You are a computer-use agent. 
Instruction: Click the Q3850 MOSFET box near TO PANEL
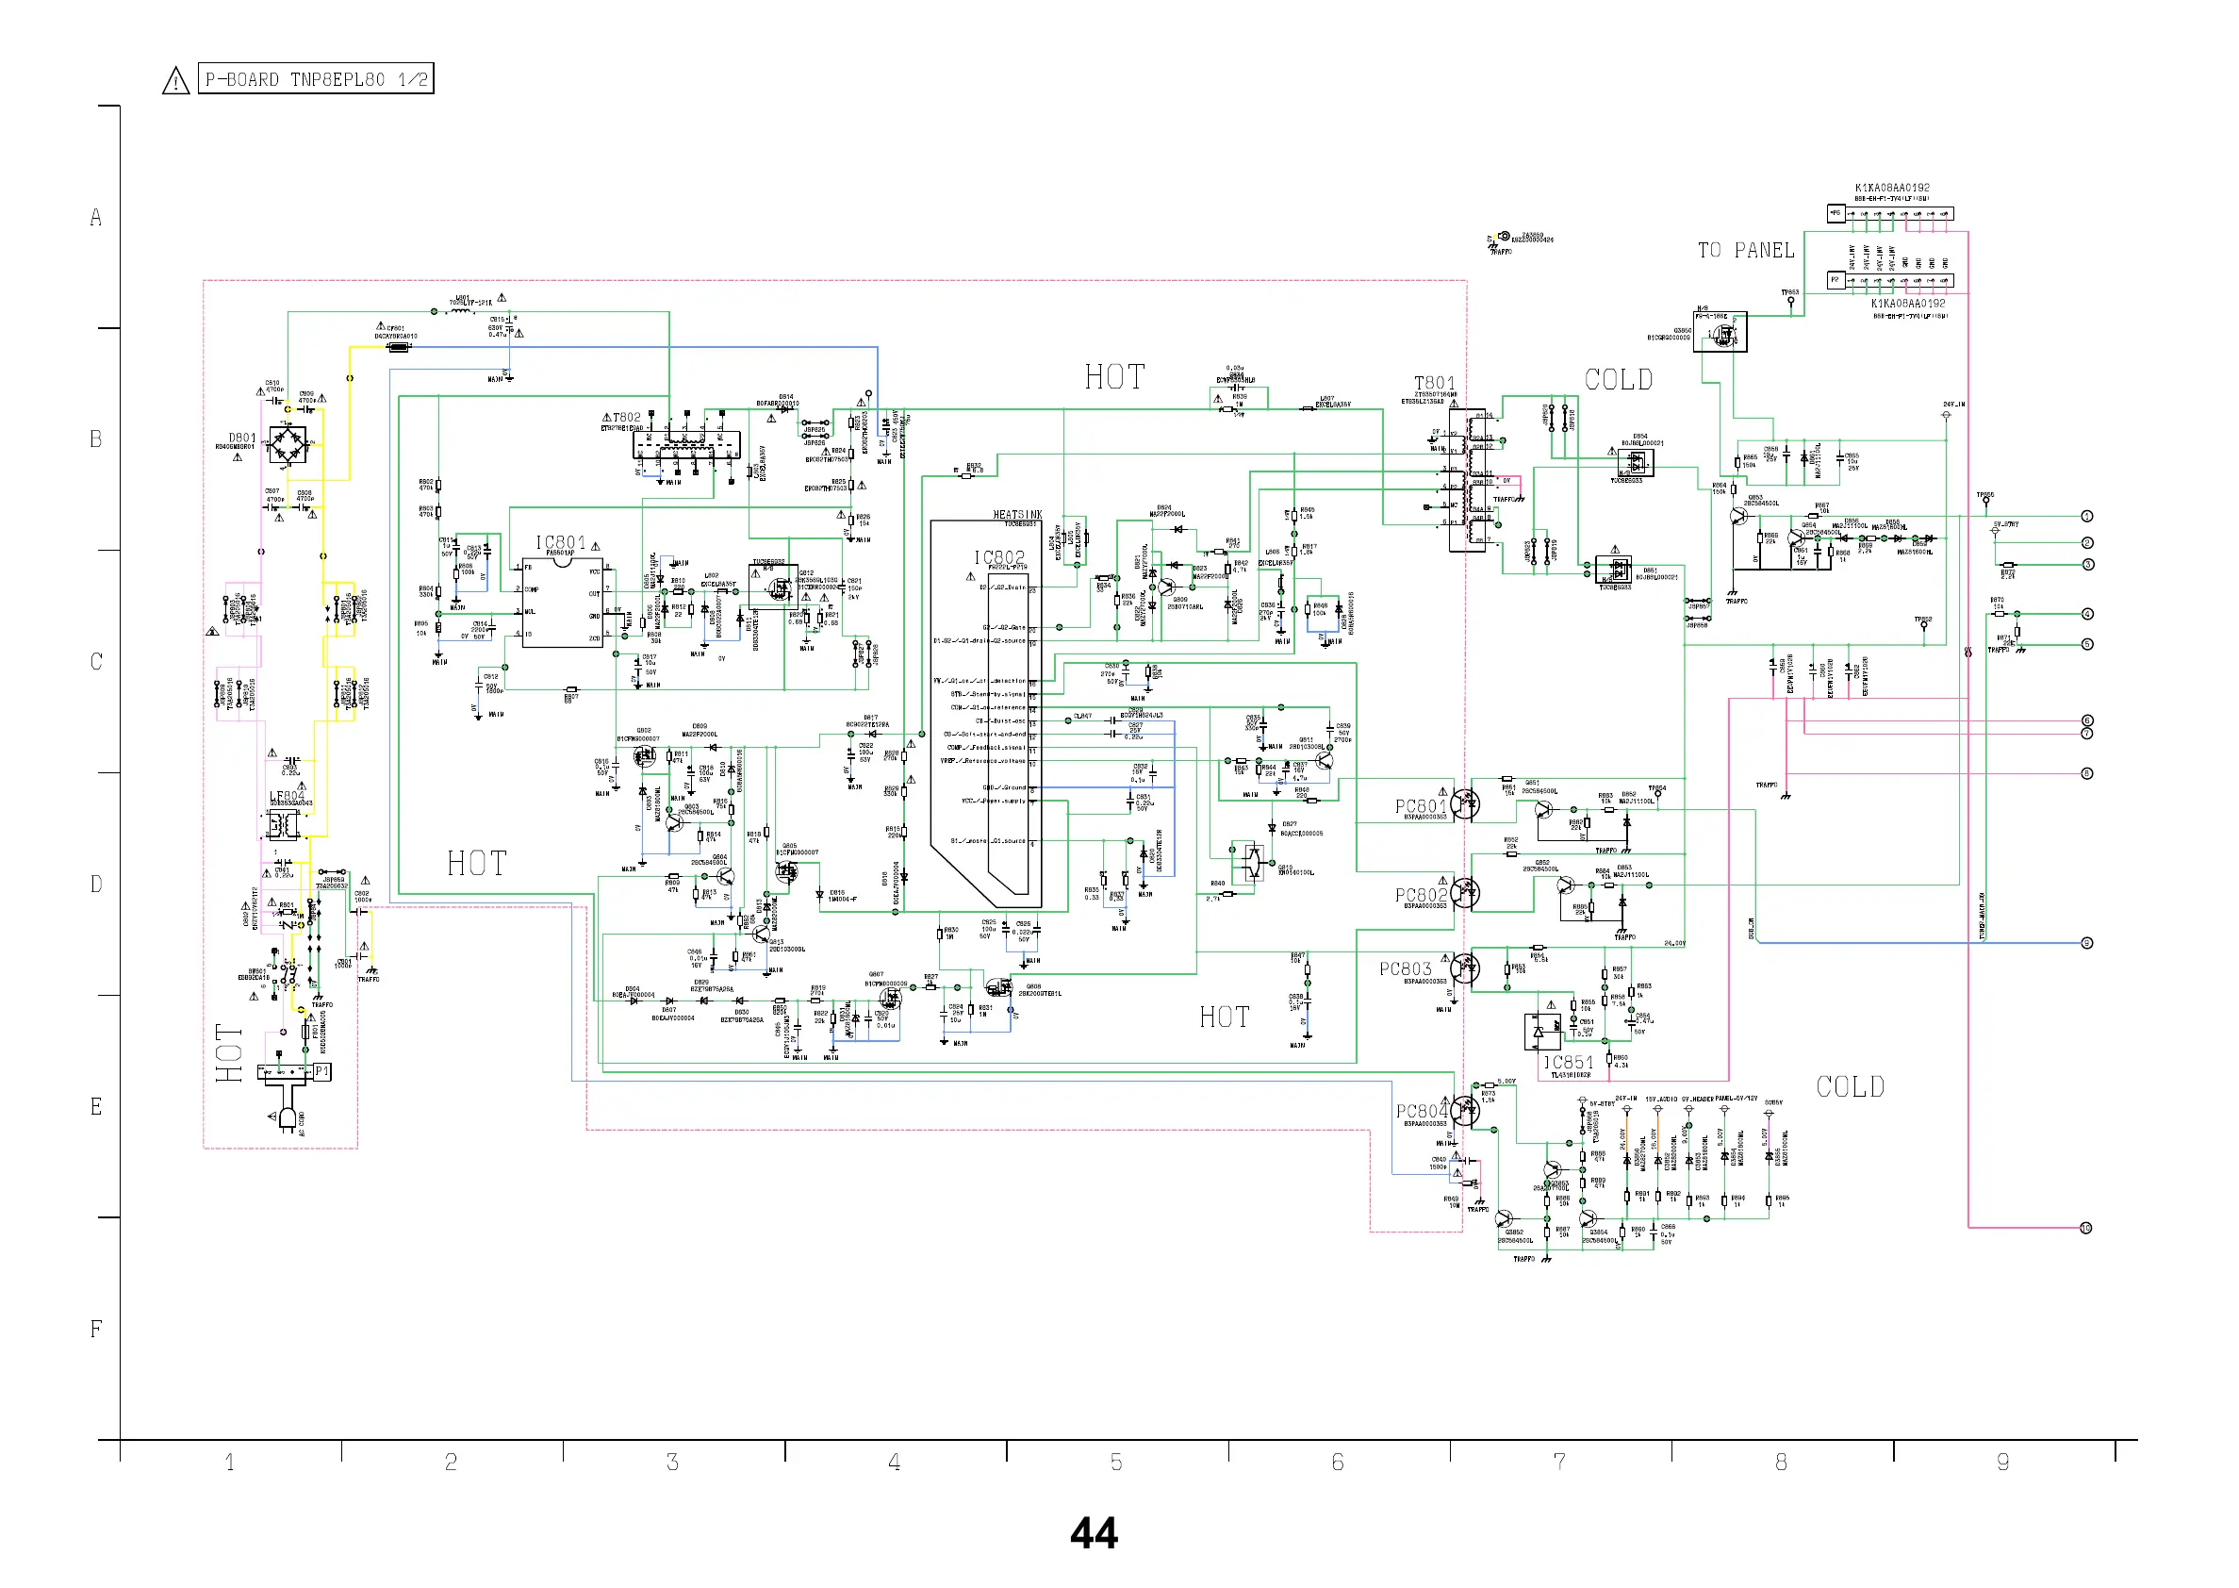tap(1721, 335)
